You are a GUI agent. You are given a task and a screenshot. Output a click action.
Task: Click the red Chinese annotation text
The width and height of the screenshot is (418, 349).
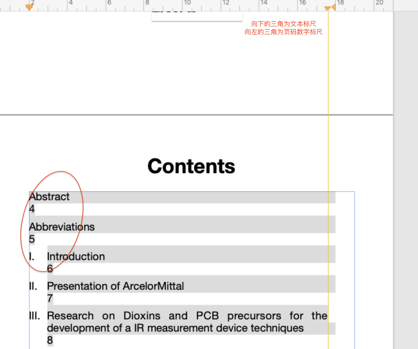click(x=283, y=28)
